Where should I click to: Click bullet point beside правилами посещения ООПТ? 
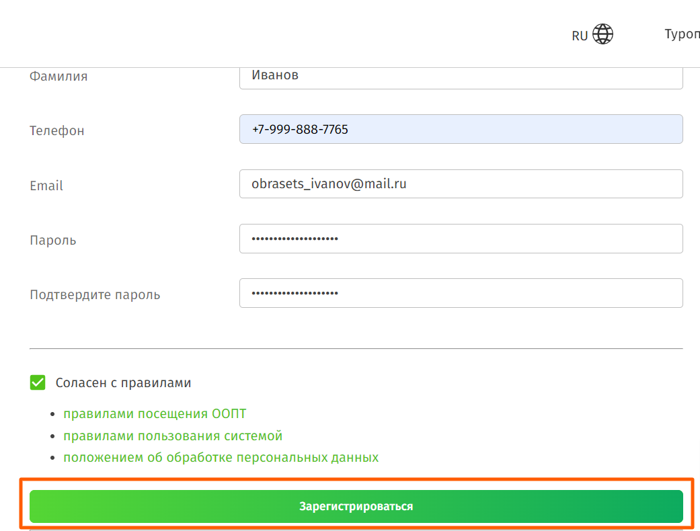click(55, 415)
